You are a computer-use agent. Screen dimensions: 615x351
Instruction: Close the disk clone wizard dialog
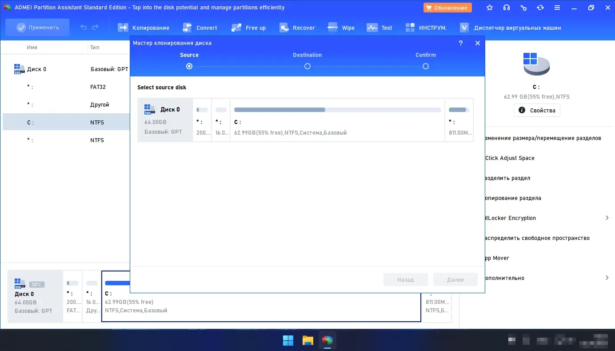[478, 43]
